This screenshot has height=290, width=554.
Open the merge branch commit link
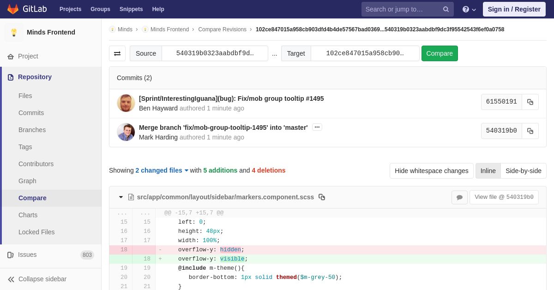click(x=223, y=128)
